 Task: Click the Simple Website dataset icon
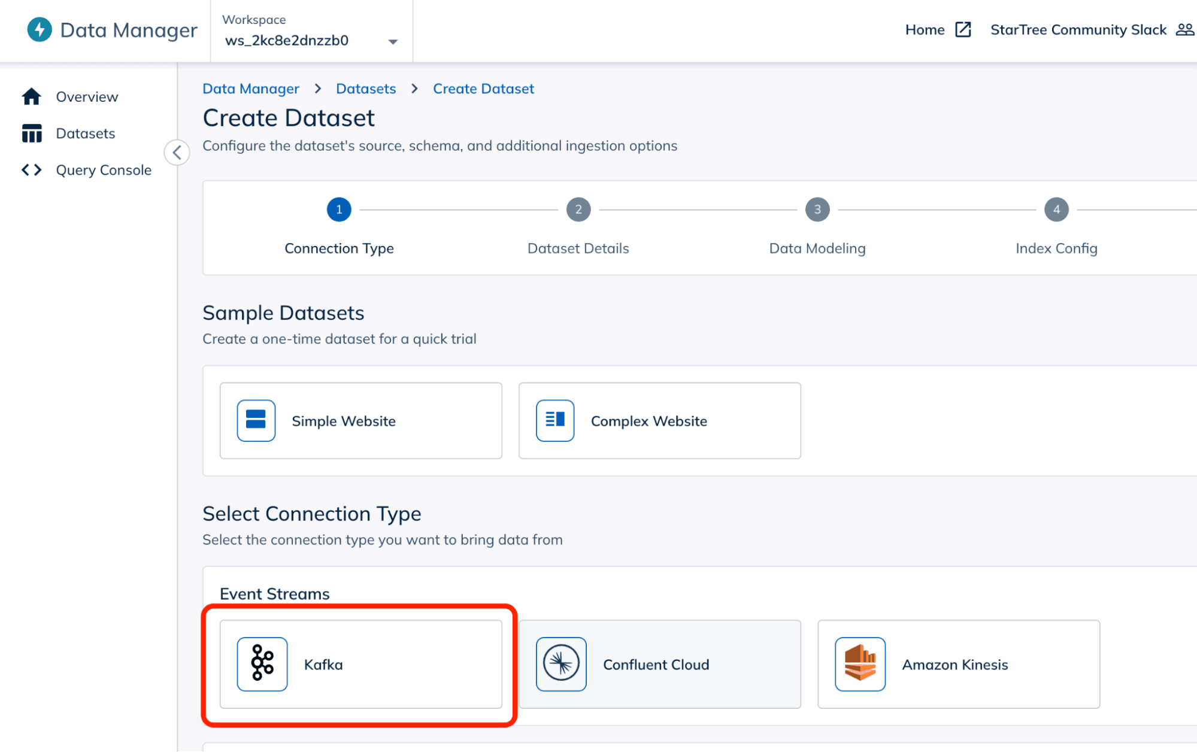(x=256, y=420)
